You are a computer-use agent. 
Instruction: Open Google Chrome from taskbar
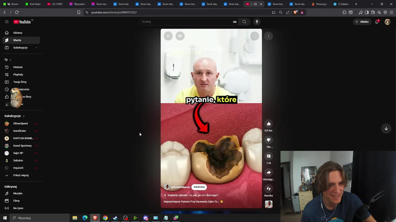(105, 218)
